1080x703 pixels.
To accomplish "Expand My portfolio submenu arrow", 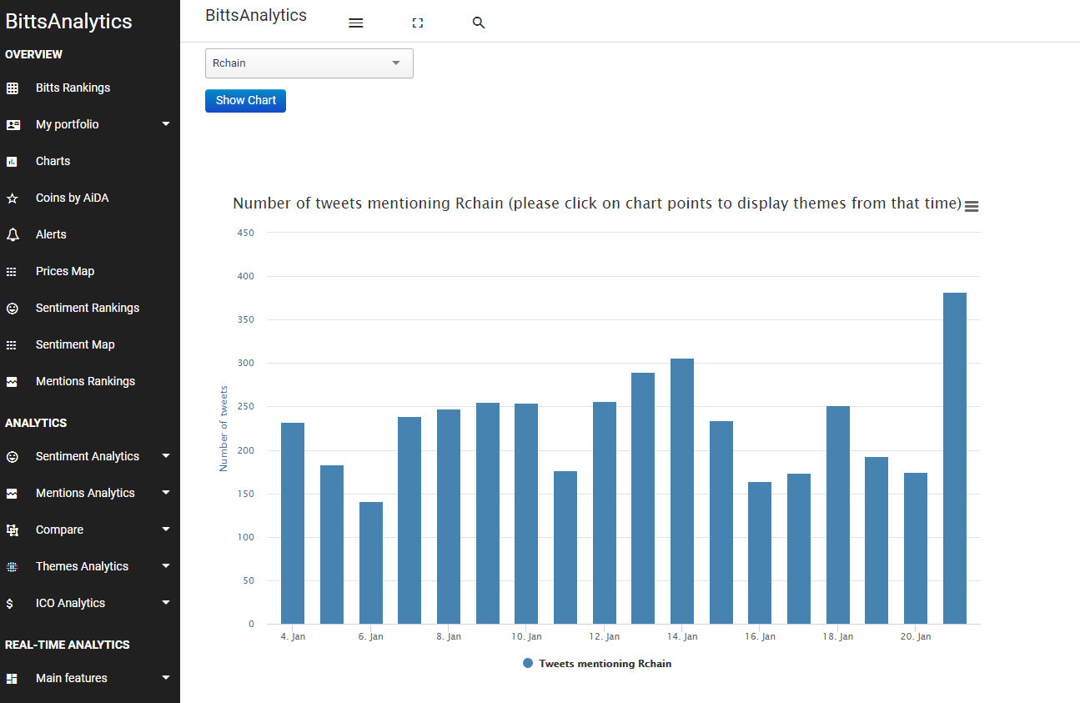I will click(166, 124).
